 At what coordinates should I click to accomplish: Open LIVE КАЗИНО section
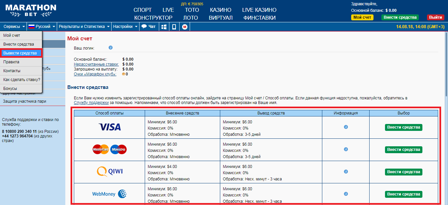(259, 10)
